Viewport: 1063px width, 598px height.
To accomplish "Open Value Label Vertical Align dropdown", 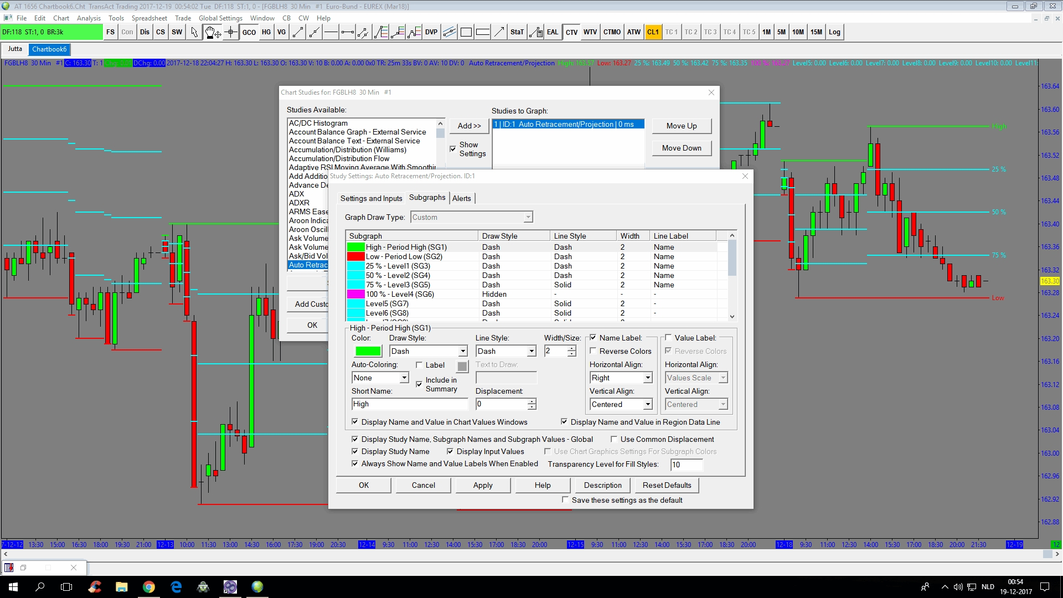I will pos(696,404).
